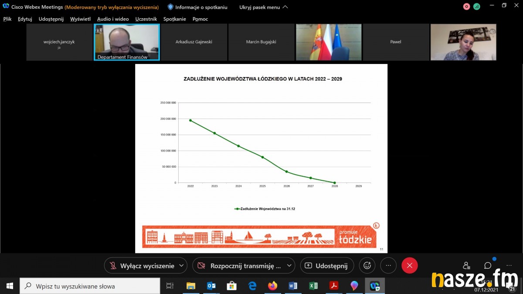523x294 pixels.
Task: Open panel options ellipsis at bottom right
Action: pyautogui.click(x=509, y=265)
